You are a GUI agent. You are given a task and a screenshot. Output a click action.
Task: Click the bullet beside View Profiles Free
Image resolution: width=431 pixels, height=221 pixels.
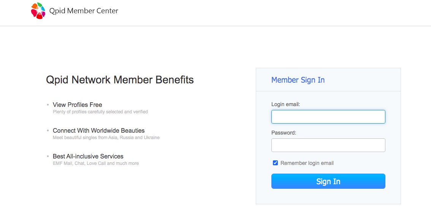click(48, 105)
